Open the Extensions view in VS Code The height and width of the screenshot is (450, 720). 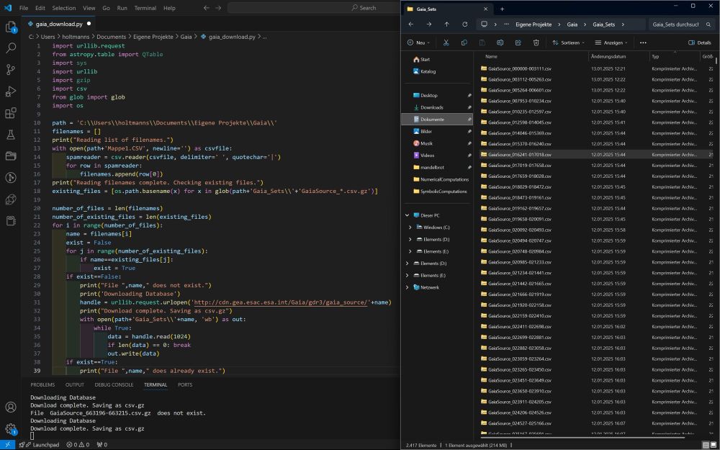[x=11, y=112]
